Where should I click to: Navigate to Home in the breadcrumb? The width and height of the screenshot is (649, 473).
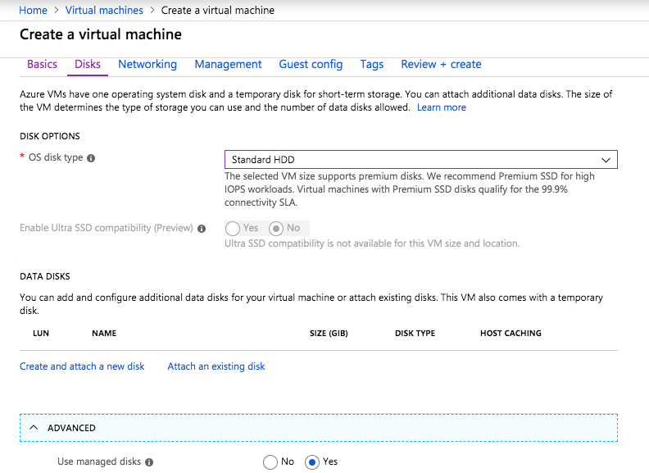(x=34, y=11)
